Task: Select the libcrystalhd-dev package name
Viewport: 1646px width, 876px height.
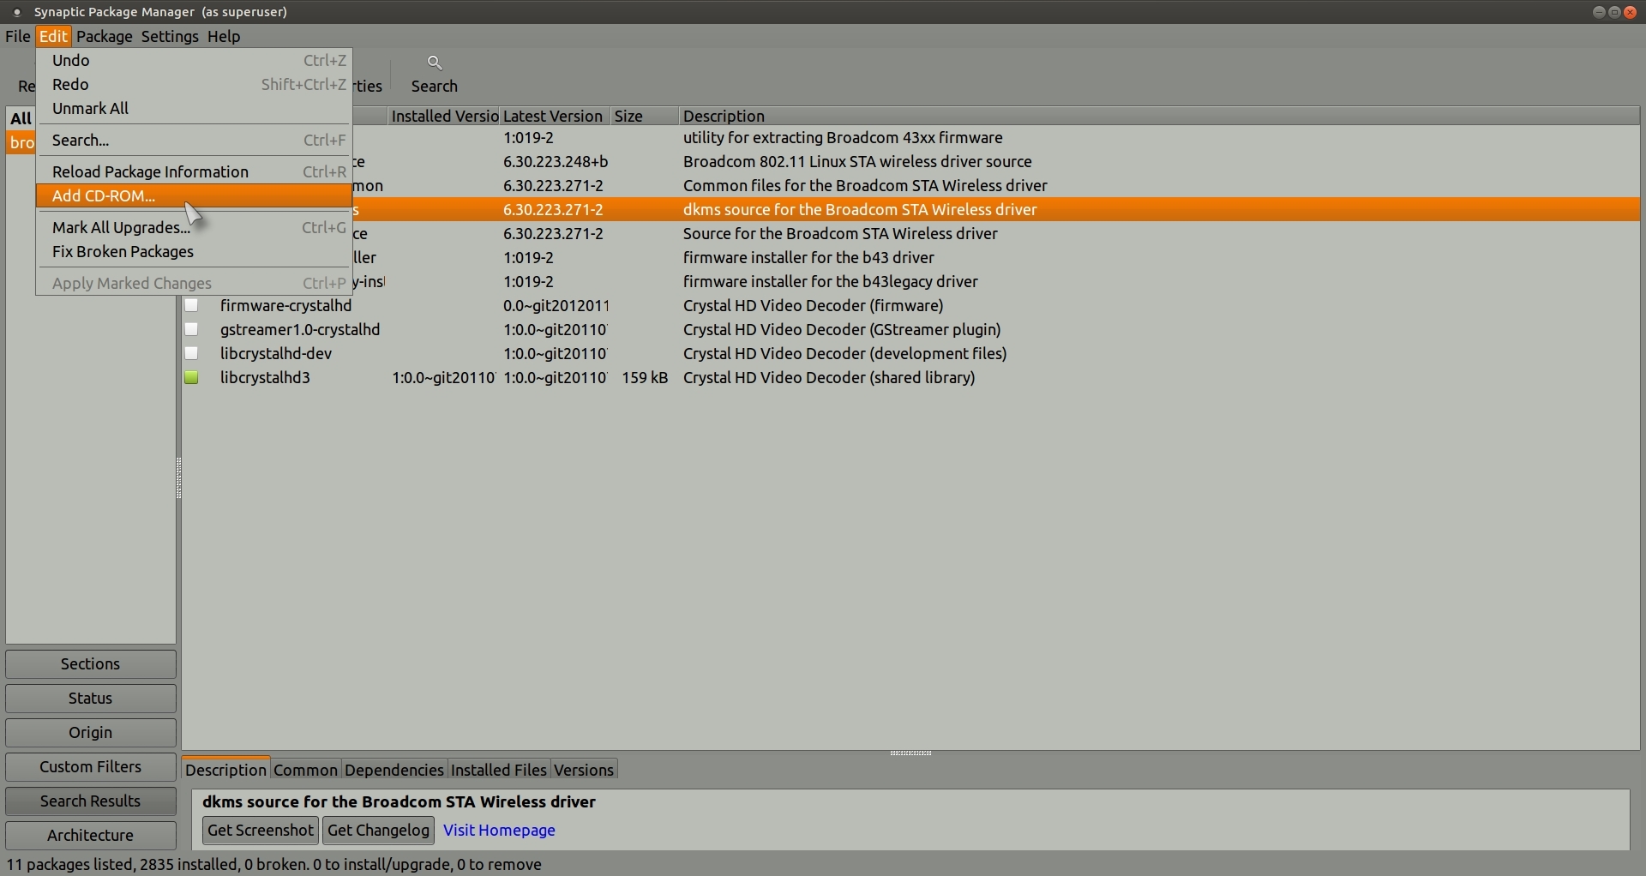Action: click(276, 353)
